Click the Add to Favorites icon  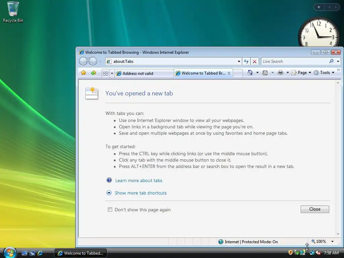(93, 73)
